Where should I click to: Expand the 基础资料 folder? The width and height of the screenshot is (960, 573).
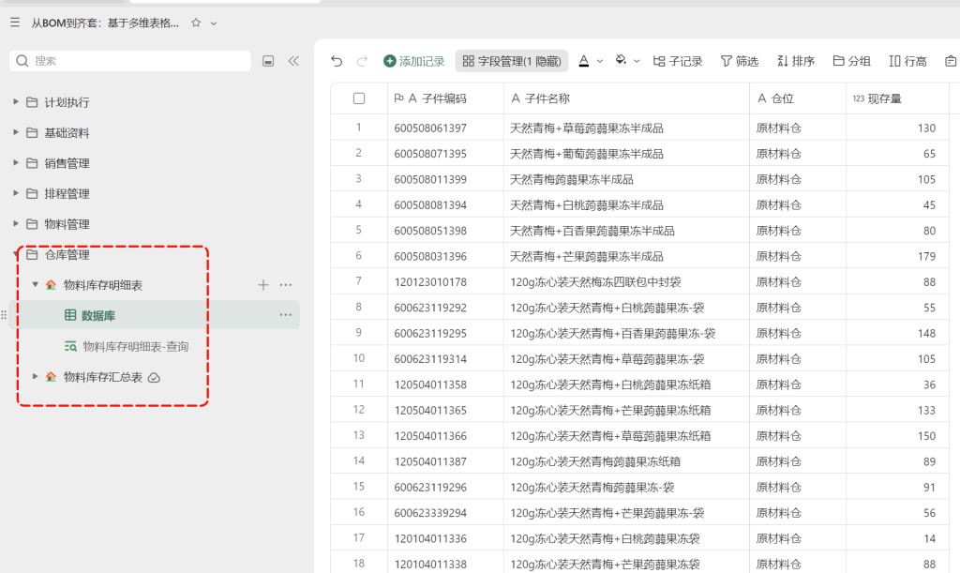pyautogui.click(x=16, y=132)
